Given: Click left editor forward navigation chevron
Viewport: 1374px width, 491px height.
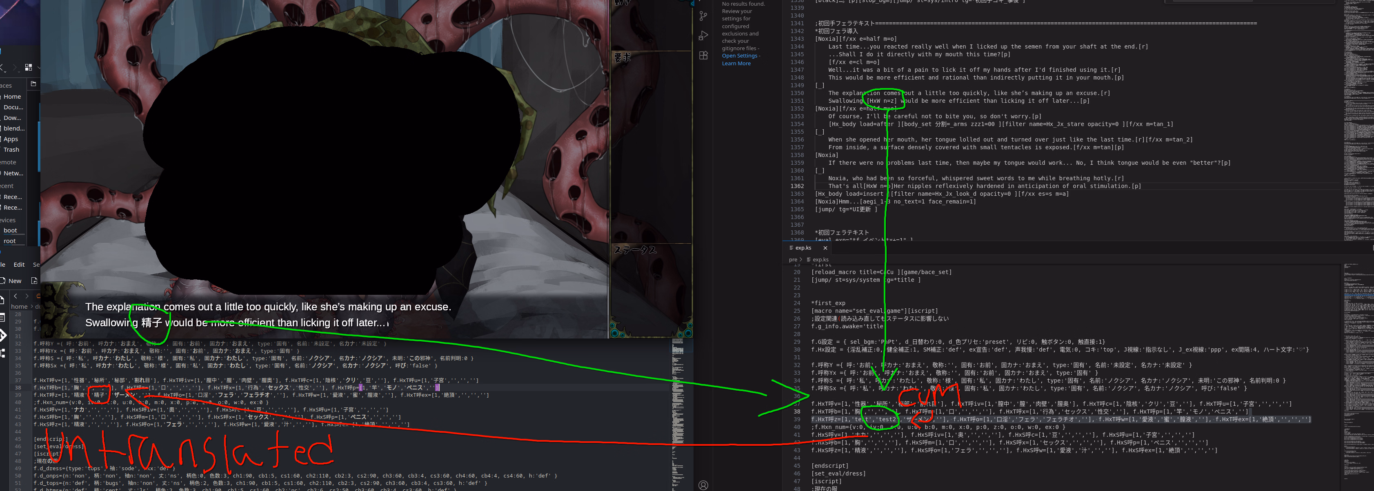Looking at the screenshot, I should (27, 296).
